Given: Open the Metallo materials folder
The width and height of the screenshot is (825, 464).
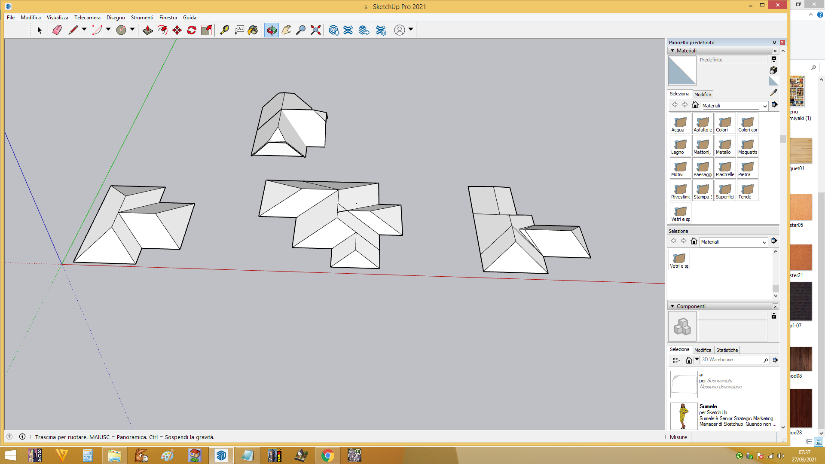Looking at the screenshot, I should click(x=725, y=146).
